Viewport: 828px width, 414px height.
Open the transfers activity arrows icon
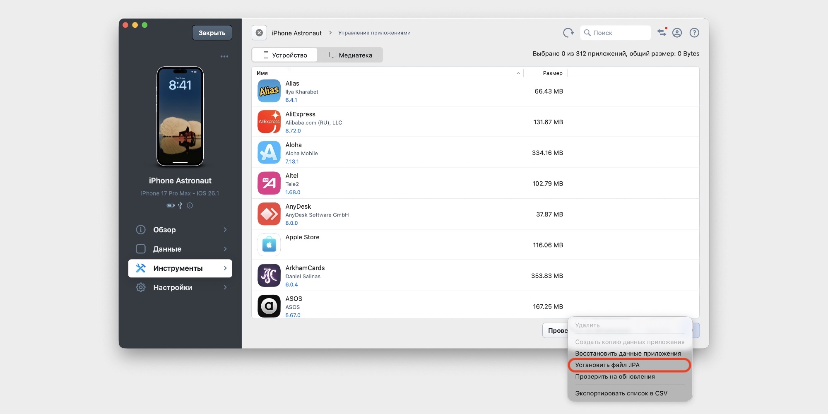click(662, 32)
